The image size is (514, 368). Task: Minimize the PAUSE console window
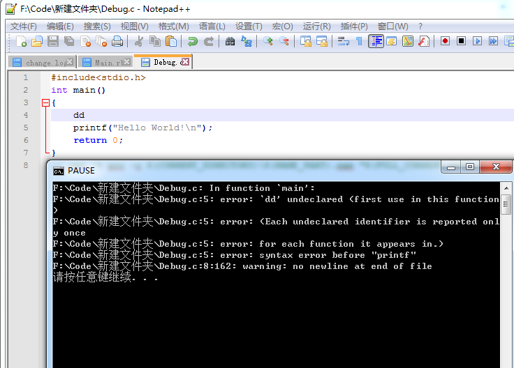[451, 167]
